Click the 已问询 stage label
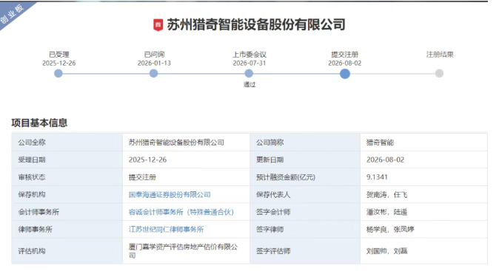Image resolution: width=499 pixels, height=271 pixels. 154,55
